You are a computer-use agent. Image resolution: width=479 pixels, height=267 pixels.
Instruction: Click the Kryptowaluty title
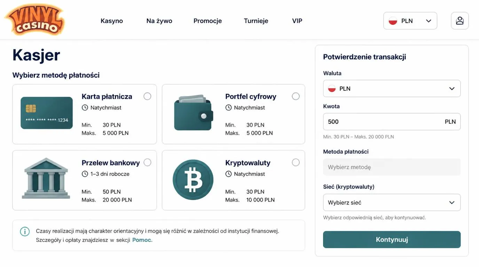pos(248,163)
